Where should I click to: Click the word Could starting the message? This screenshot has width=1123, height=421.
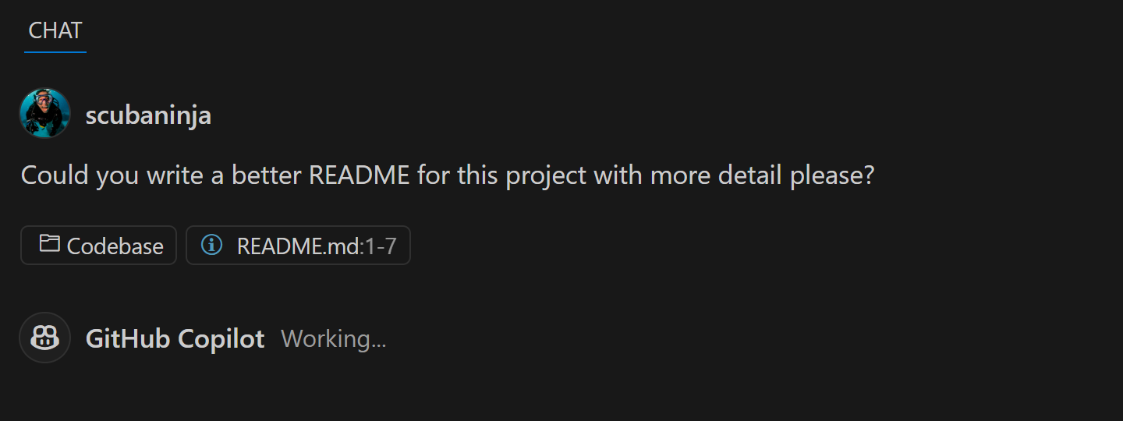tap(55, 175)
